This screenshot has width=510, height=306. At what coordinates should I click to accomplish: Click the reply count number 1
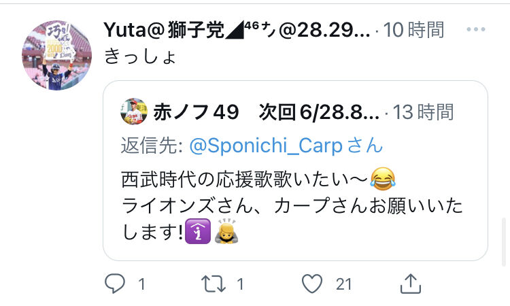click(x=141, y=284)
